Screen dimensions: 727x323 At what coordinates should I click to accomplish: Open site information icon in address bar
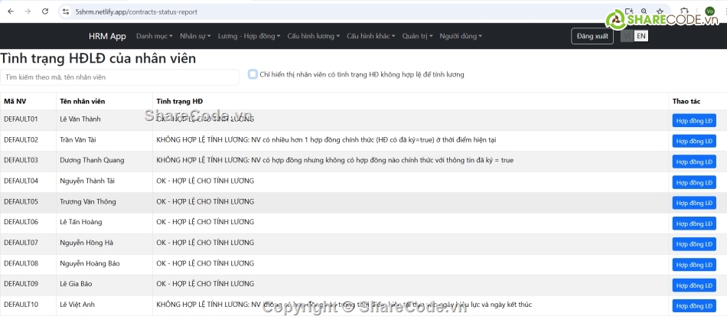[66, 11]
